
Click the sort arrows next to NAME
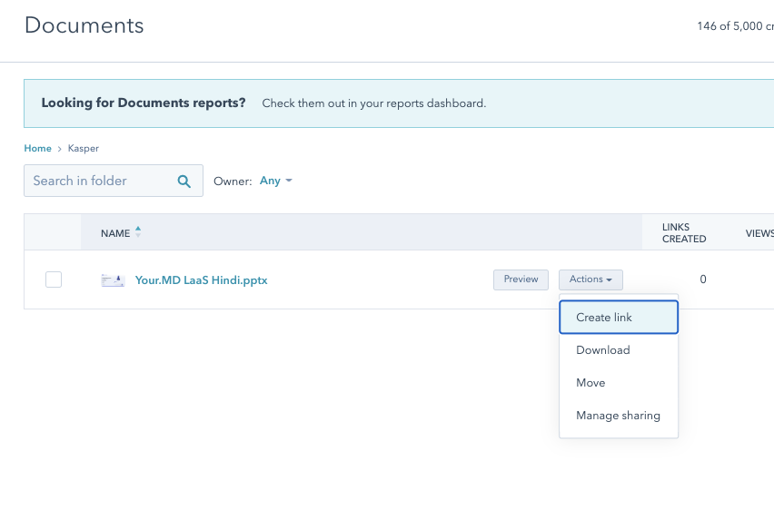[138, 232]
